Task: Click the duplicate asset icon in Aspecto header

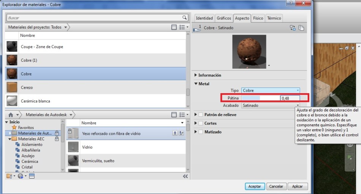Action: tap(301, 28)
